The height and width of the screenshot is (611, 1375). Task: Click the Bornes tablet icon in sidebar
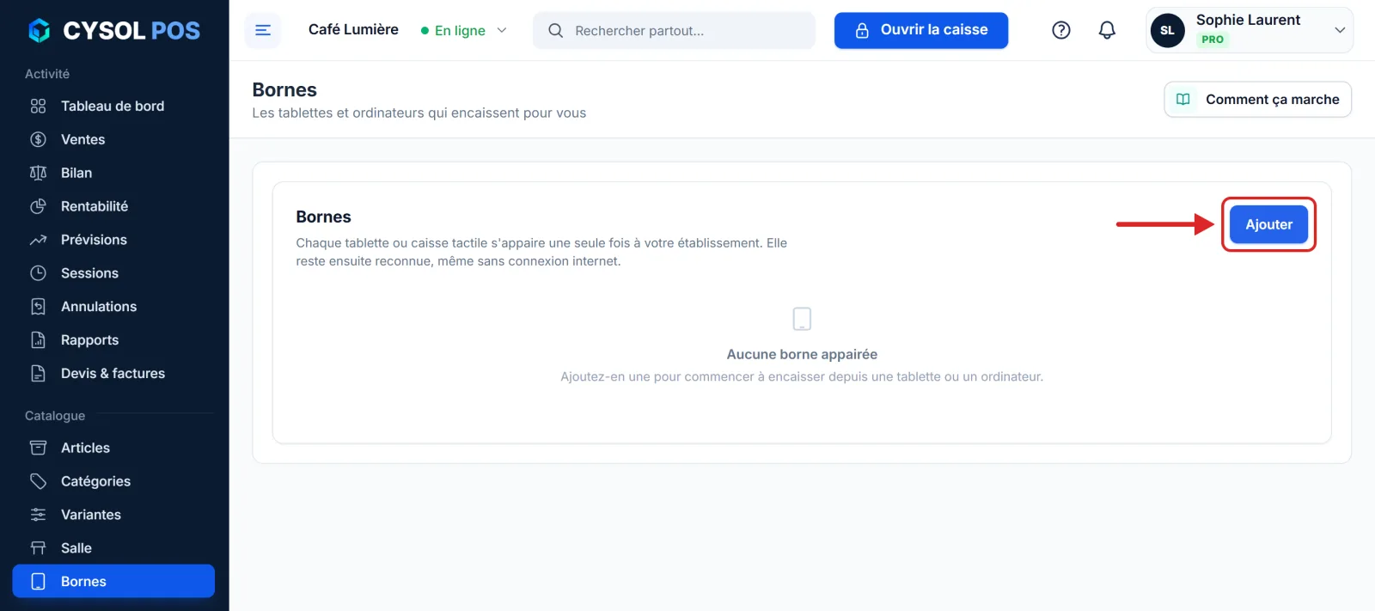(x=38, y=582)
